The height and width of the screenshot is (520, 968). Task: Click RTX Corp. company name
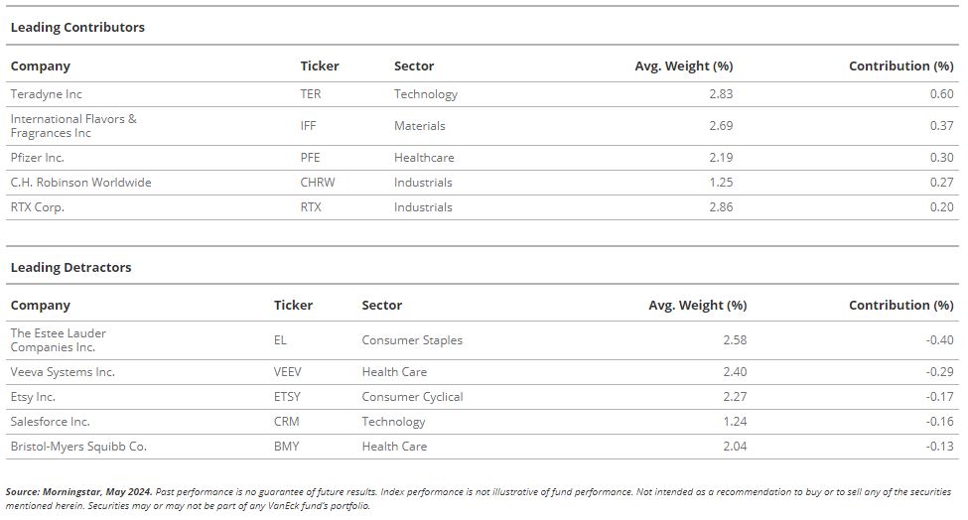pyautogui.click(x=37, y=207)
